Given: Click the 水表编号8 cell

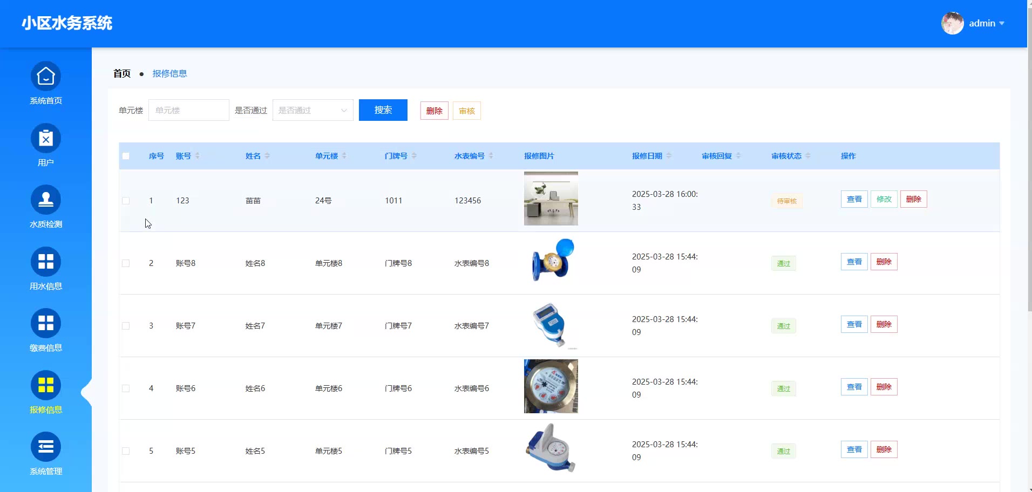Looking at the screenshot, I should (x=472, y=263).
